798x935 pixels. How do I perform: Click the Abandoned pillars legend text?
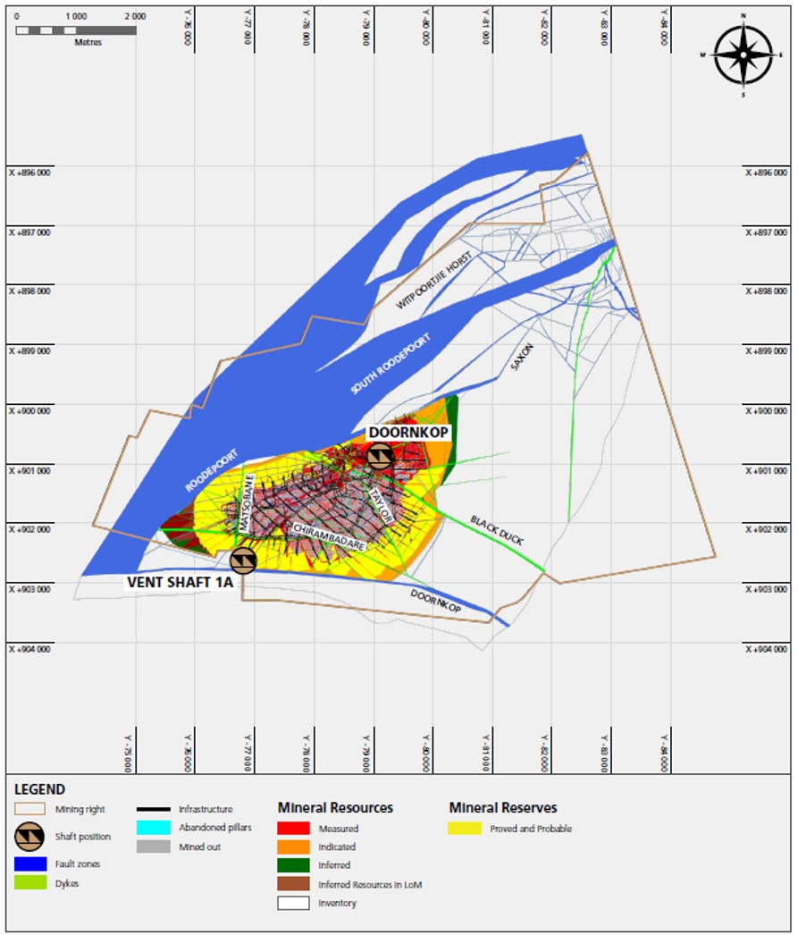pos(215,828)
